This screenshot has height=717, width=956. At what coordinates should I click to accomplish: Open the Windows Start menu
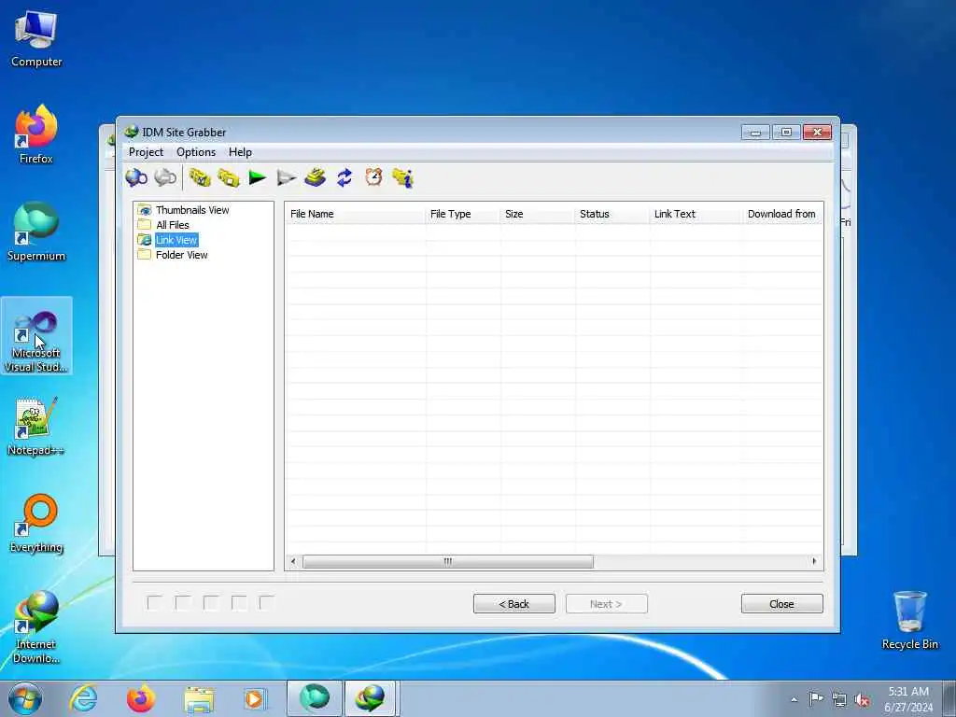coord(24,698)
